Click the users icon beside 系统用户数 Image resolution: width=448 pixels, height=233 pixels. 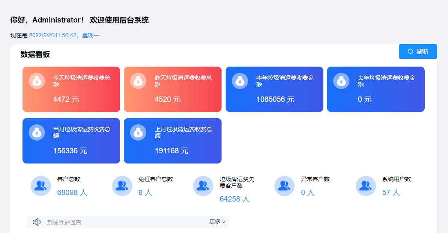point(366,186)
